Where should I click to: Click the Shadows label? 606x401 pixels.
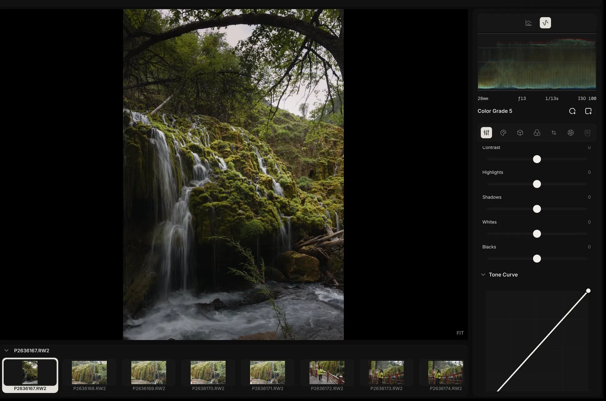492,197
